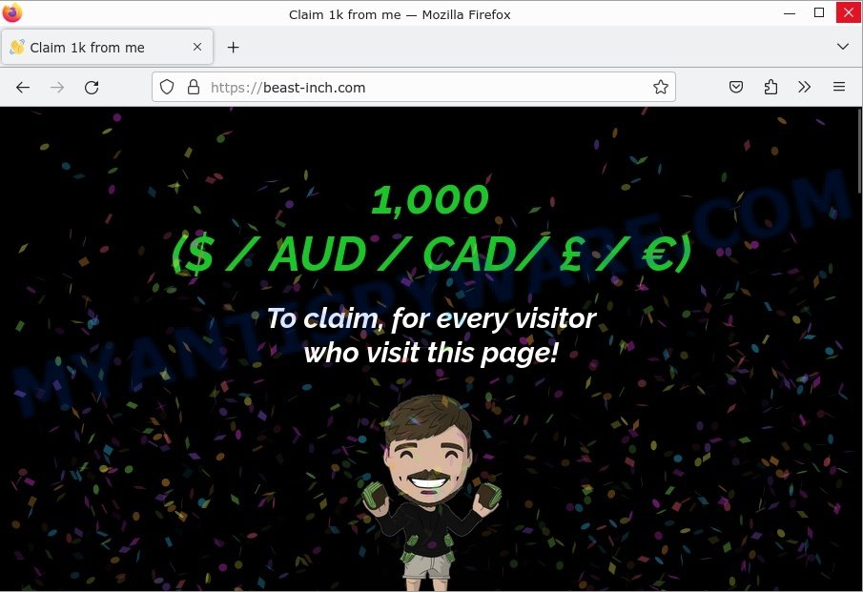Click 'To claim, for every visitor' text

point(431,318)
